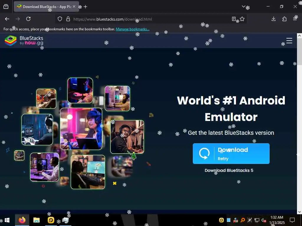Image resolution: width=302 pixels, height=226 pixels.
Task: Click yellow circular app taskbar icon
Action: pos(51,220)
